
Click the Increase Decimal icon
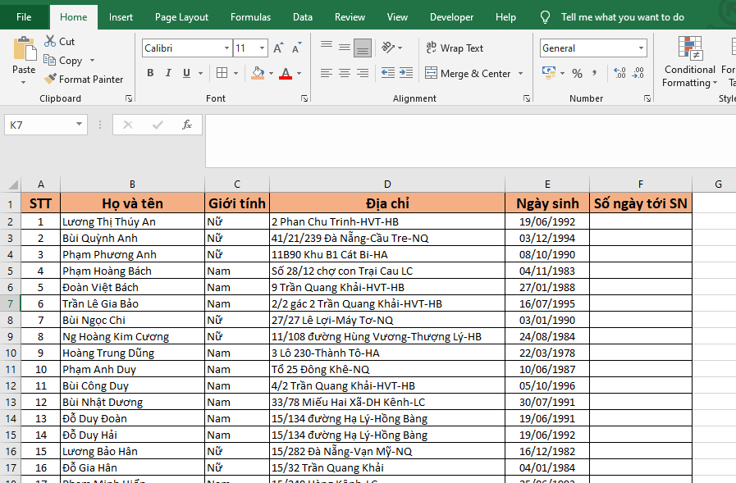619,74
